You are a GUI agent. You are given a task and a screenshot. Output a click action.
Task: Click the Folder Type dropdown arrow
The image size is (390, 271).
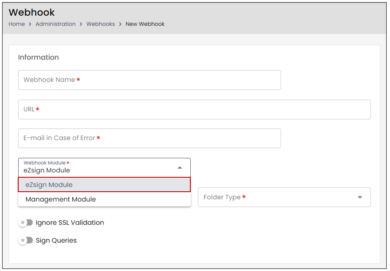pyautogui.click(x=359, y=197)
